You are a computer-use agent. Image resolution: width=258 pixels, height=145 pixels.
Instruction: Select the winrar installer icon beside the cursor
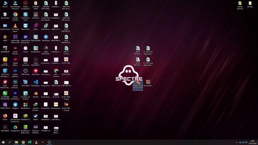[148, 83]
